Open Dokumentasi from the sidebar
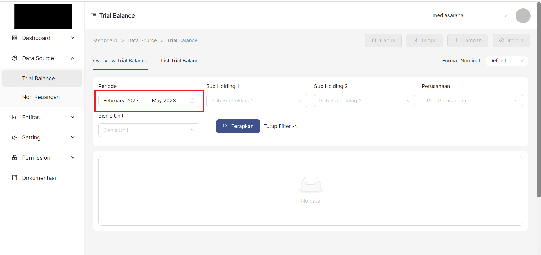Image resolution: width=541 pixels, height=255 pixels. click(x=39, y=178)
